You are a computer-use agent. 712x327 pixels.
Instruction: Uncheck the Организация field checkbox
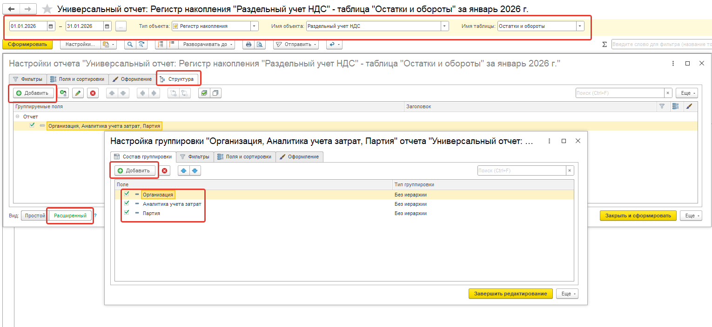click(127, 194)
